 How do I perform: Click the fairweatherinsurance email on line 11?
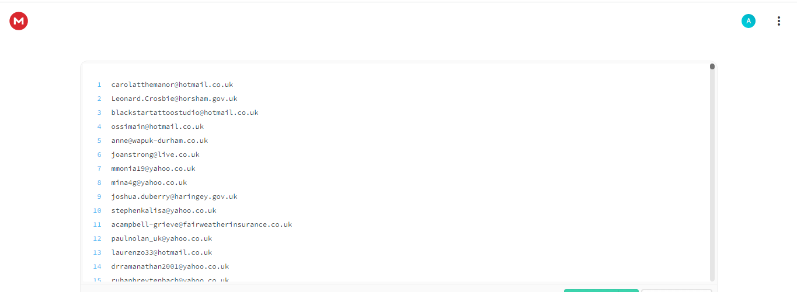(201, 224)
